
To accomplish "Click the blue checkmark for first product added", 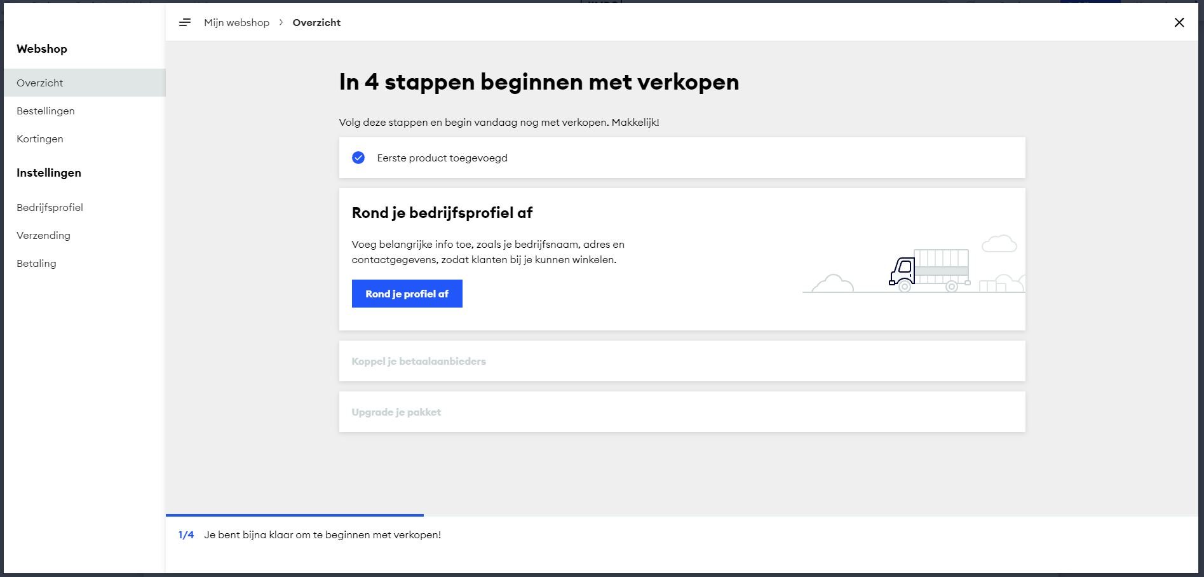I will [358, 158].
